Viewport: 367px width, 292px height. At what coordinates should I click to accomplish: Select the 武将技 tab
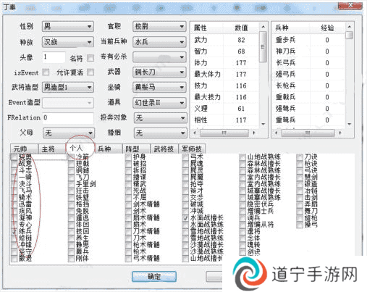pyautogui.click(x=164, y=149)
